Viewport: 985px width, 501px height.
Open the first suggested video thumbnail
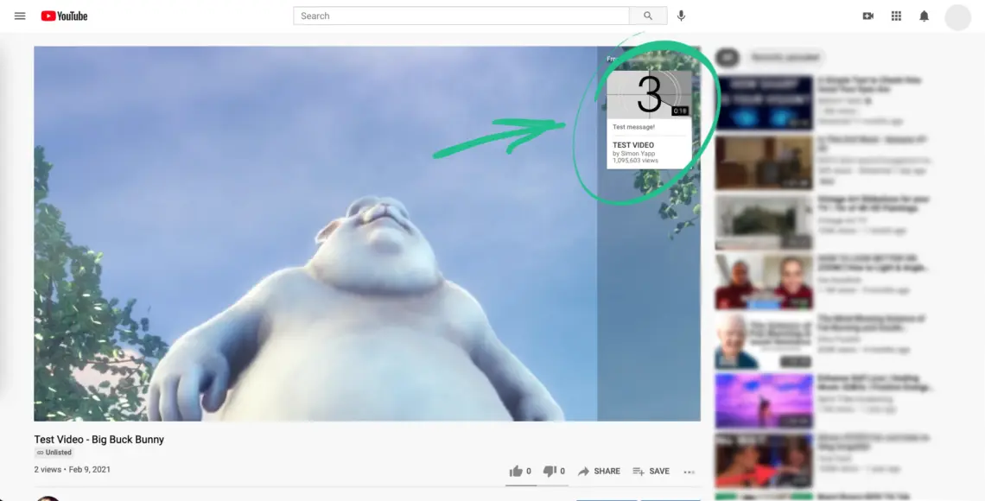pos(764,104)
